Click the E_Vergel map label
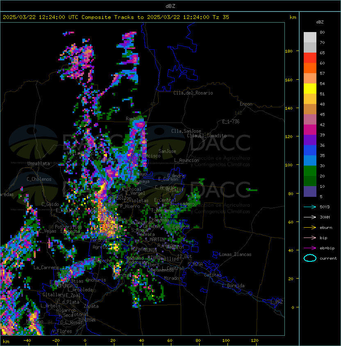 click(x=135, y=193)
